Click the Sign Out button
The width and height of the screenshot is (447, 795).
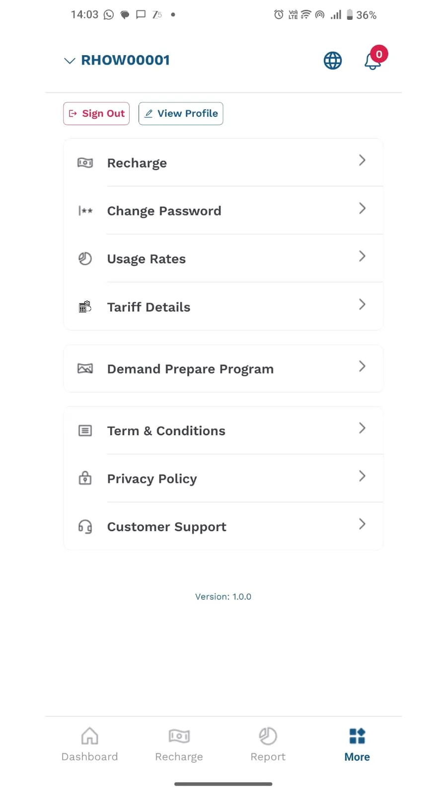[x=96, y=113]
